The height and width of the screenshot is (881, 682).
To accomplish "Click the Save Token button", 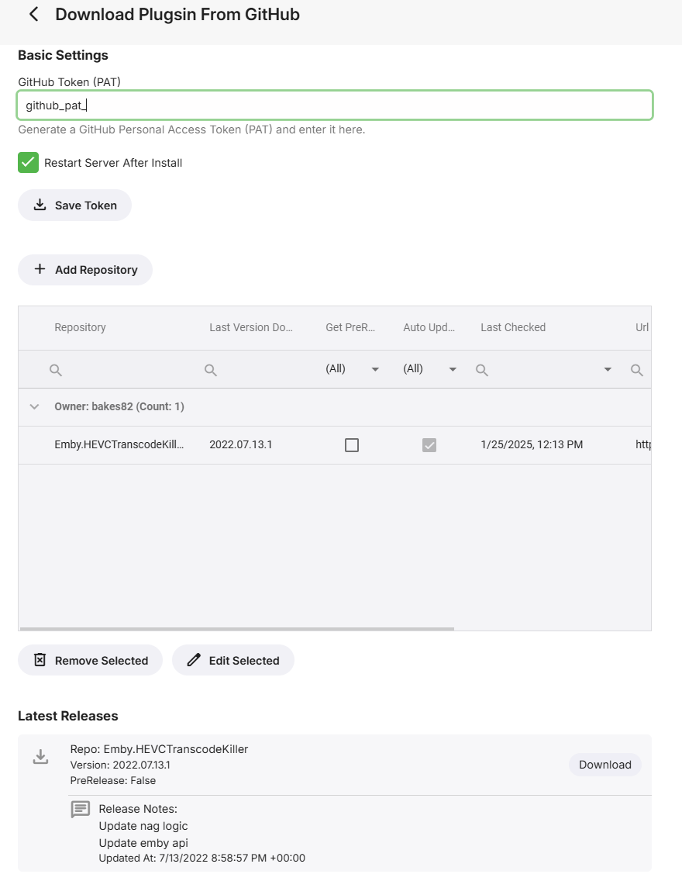I will click(x=74, y=206).
